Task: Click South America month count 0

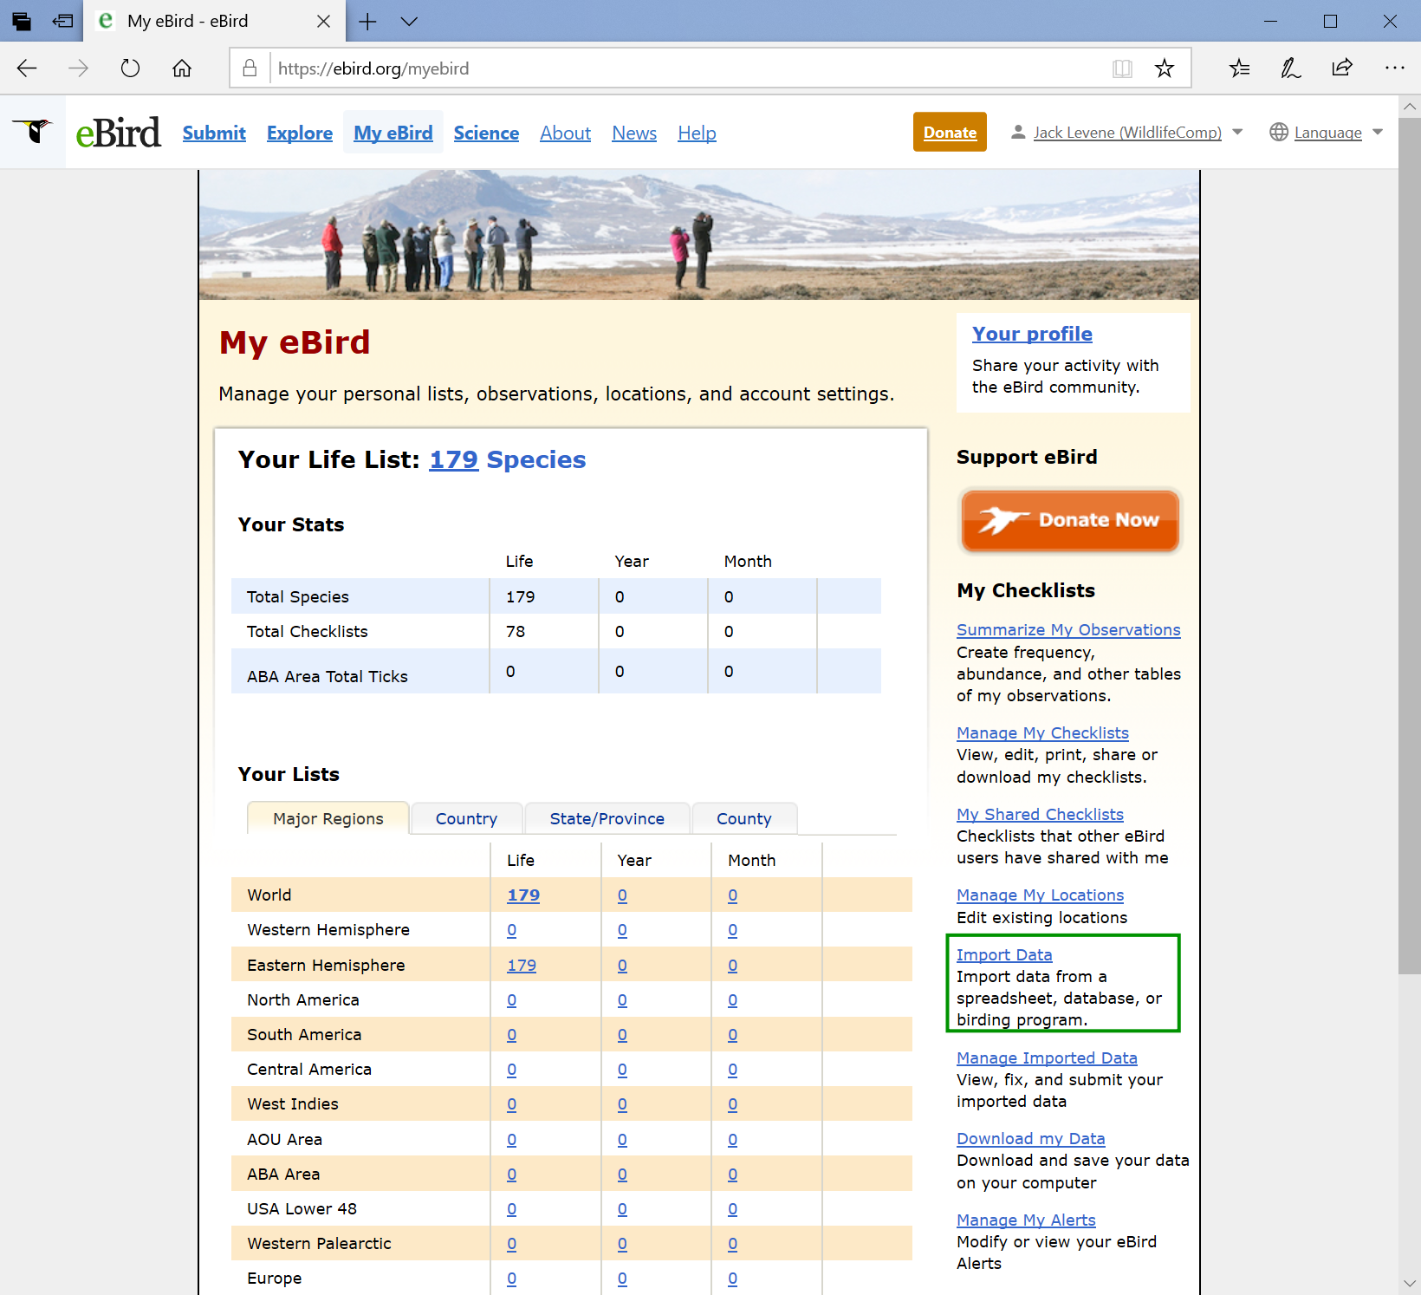Action: (733, 1035)
